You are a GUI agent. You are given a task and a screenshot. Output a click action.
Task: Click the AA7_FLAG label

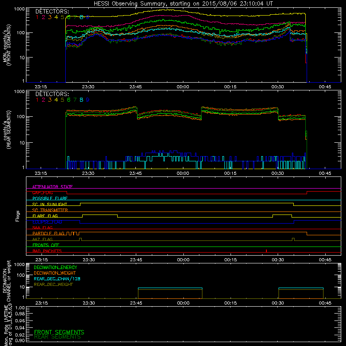pyautogui.click(x=42, y=239)
